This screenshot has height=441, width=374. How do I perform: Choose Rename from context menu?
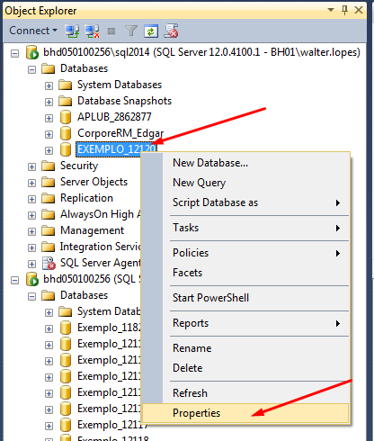coord(245,348)
